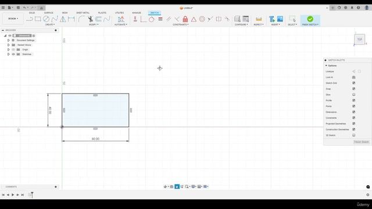Select the Spline sketch tool in Create group
This screenshot has height=209, width=372.
[55, 19]
